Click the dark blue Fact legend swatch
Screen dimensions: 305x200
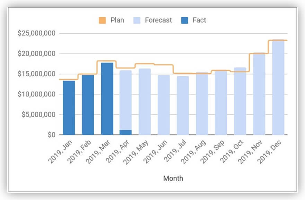pos(184,20)
